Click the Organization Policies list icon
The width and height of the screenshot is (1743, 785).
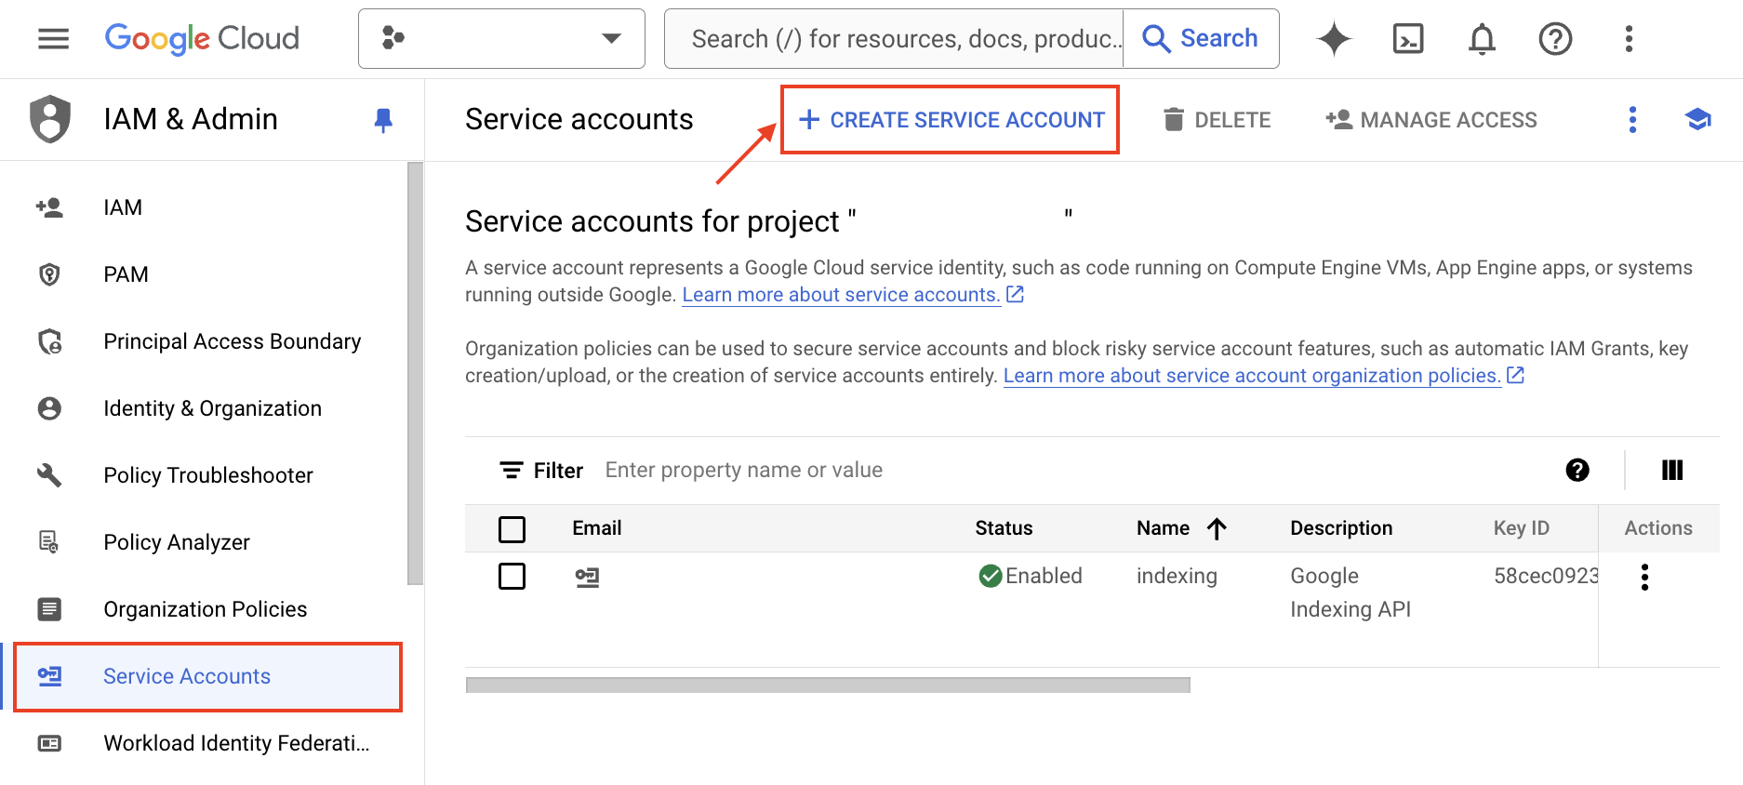coord(49,609)
